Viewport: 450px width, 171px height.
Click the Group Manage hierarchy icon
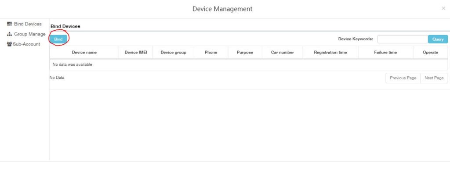(9, 34)
